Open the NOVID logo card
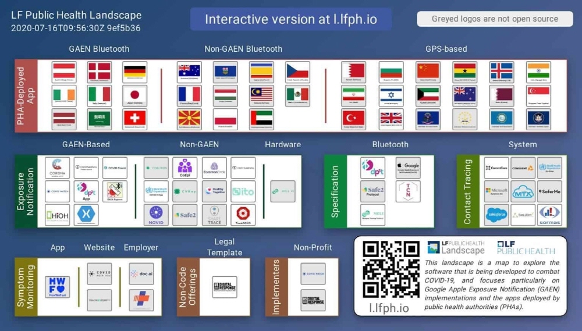582x331 pixels. (156, 215)
